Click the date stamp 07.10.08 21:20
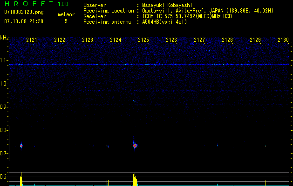This screenshot has width=293, height=186. tap(24, 21)
